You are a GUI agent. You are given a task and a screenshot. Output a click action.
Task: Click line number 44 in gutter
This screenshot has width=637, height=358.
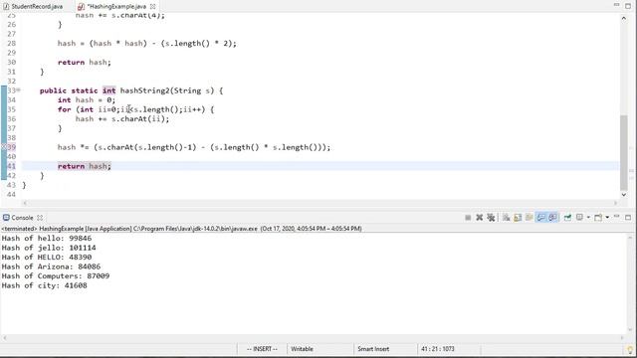pos(11,195)
